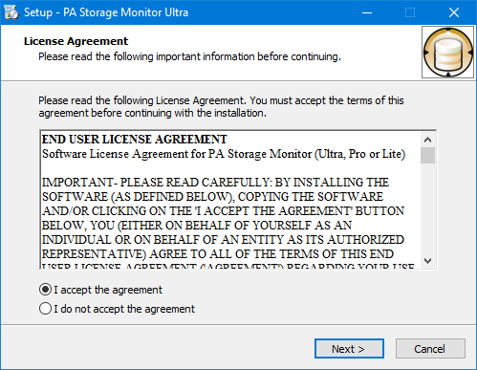Screen dimensions: 477x370
Task: Click the PA Storage Monitor database logo
Action: [447, 53]
